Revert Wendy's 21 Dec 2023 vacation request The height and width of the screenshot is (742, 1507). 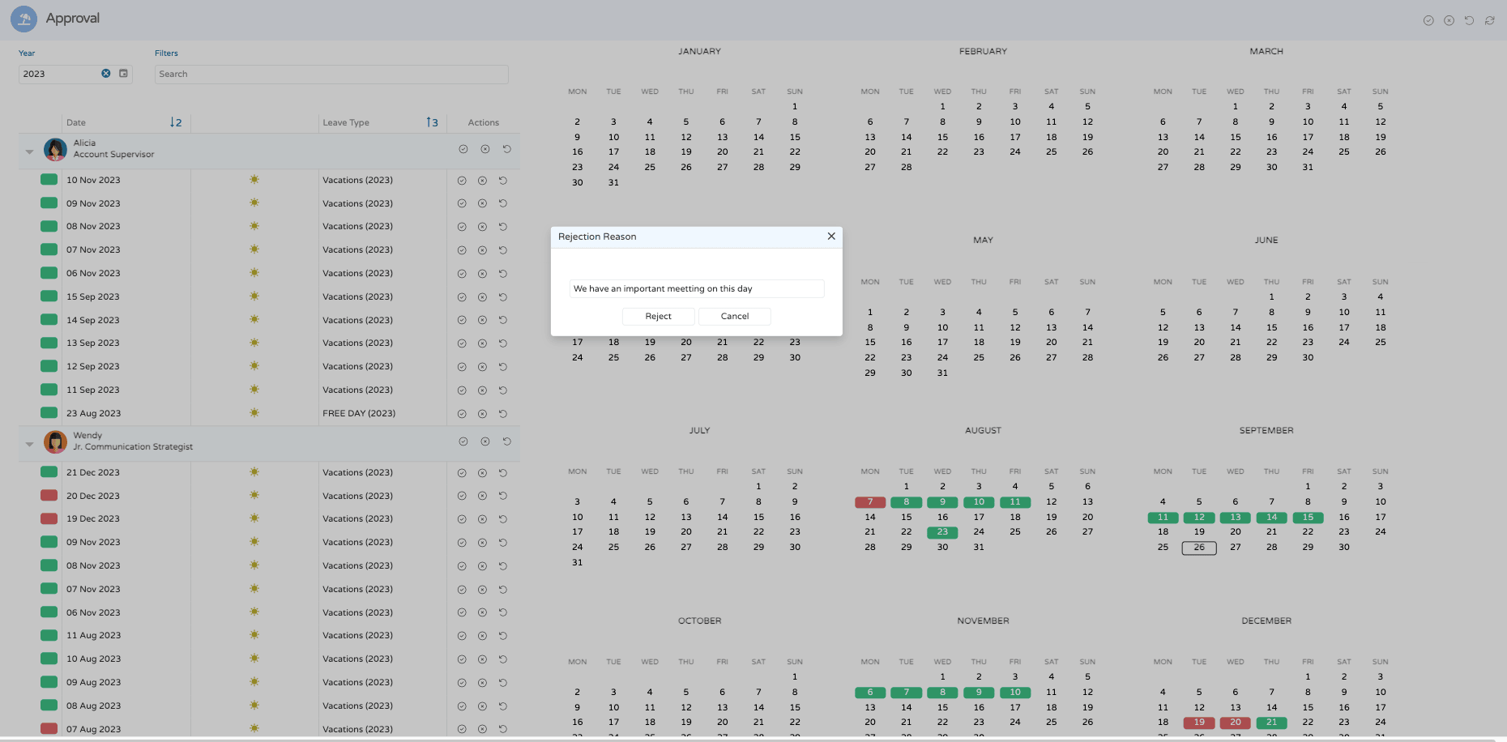[503, 473]
